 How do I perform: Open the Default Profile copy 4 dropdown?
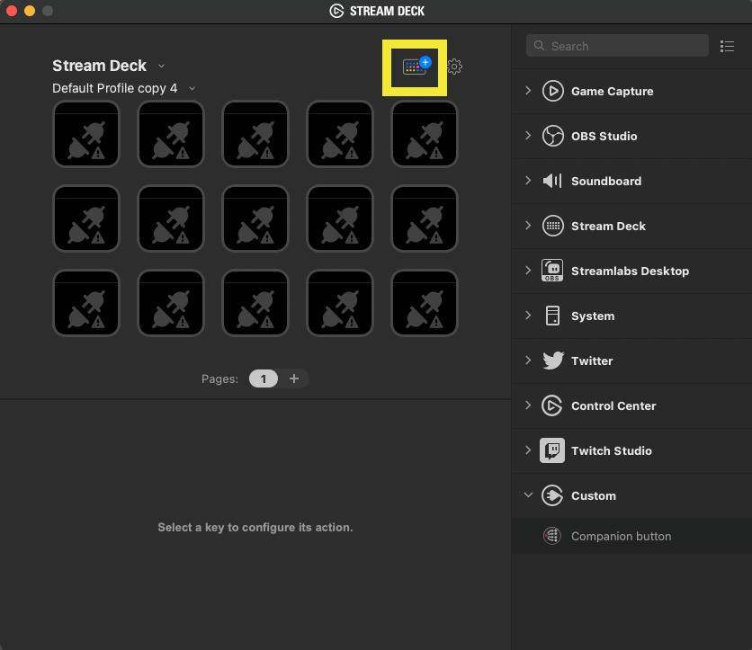point(192,89)
